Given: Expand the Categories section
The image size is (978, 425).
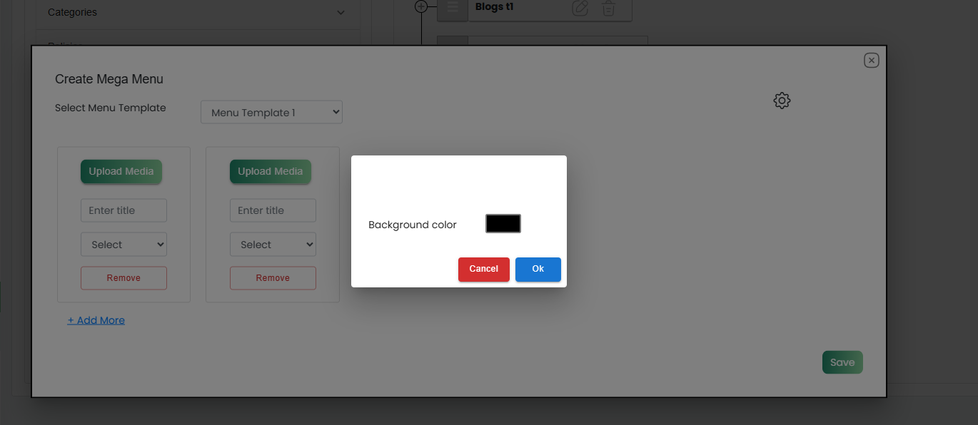Looking at the screenshot, I should tap(196, 12).
